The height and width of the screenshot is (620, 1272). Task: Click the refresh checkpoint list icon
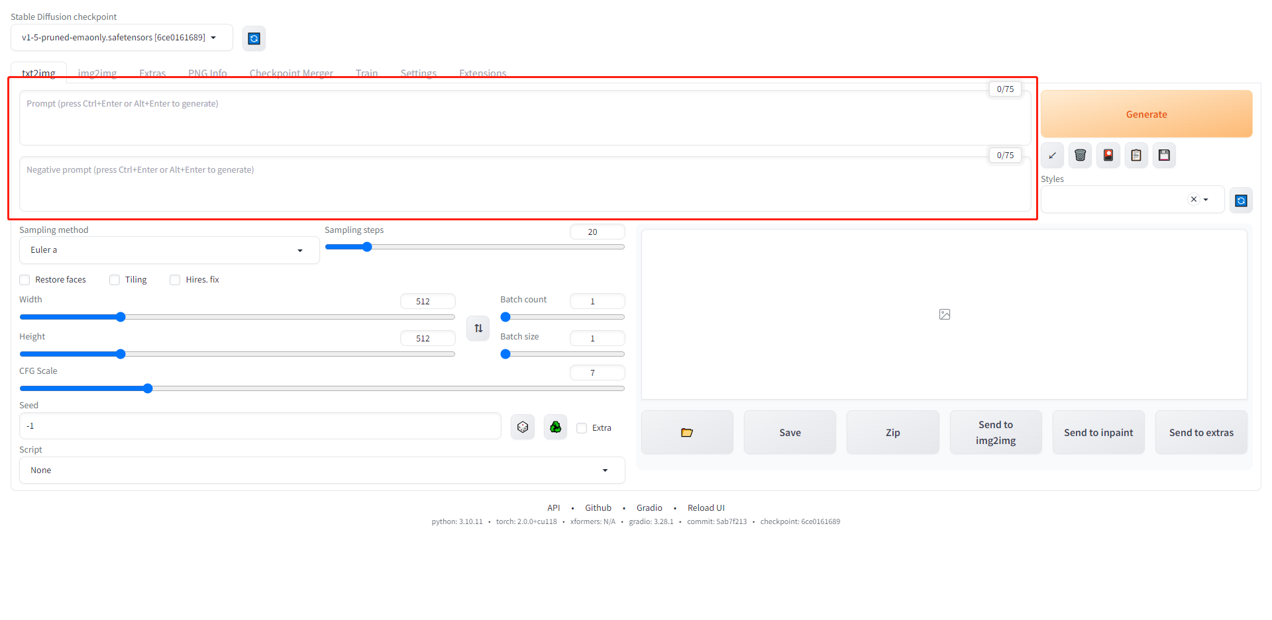[254, 38]
